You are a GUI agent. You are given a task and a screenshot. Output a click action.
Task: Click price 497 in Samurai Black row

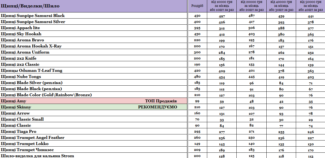click(x=222, y=16)
